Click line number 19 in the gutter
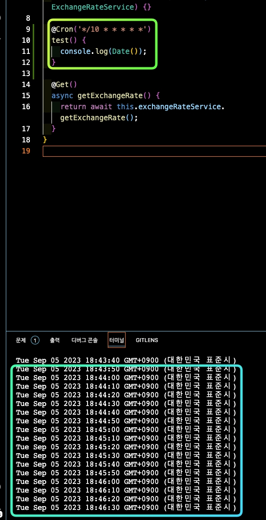 coord(26,151)
